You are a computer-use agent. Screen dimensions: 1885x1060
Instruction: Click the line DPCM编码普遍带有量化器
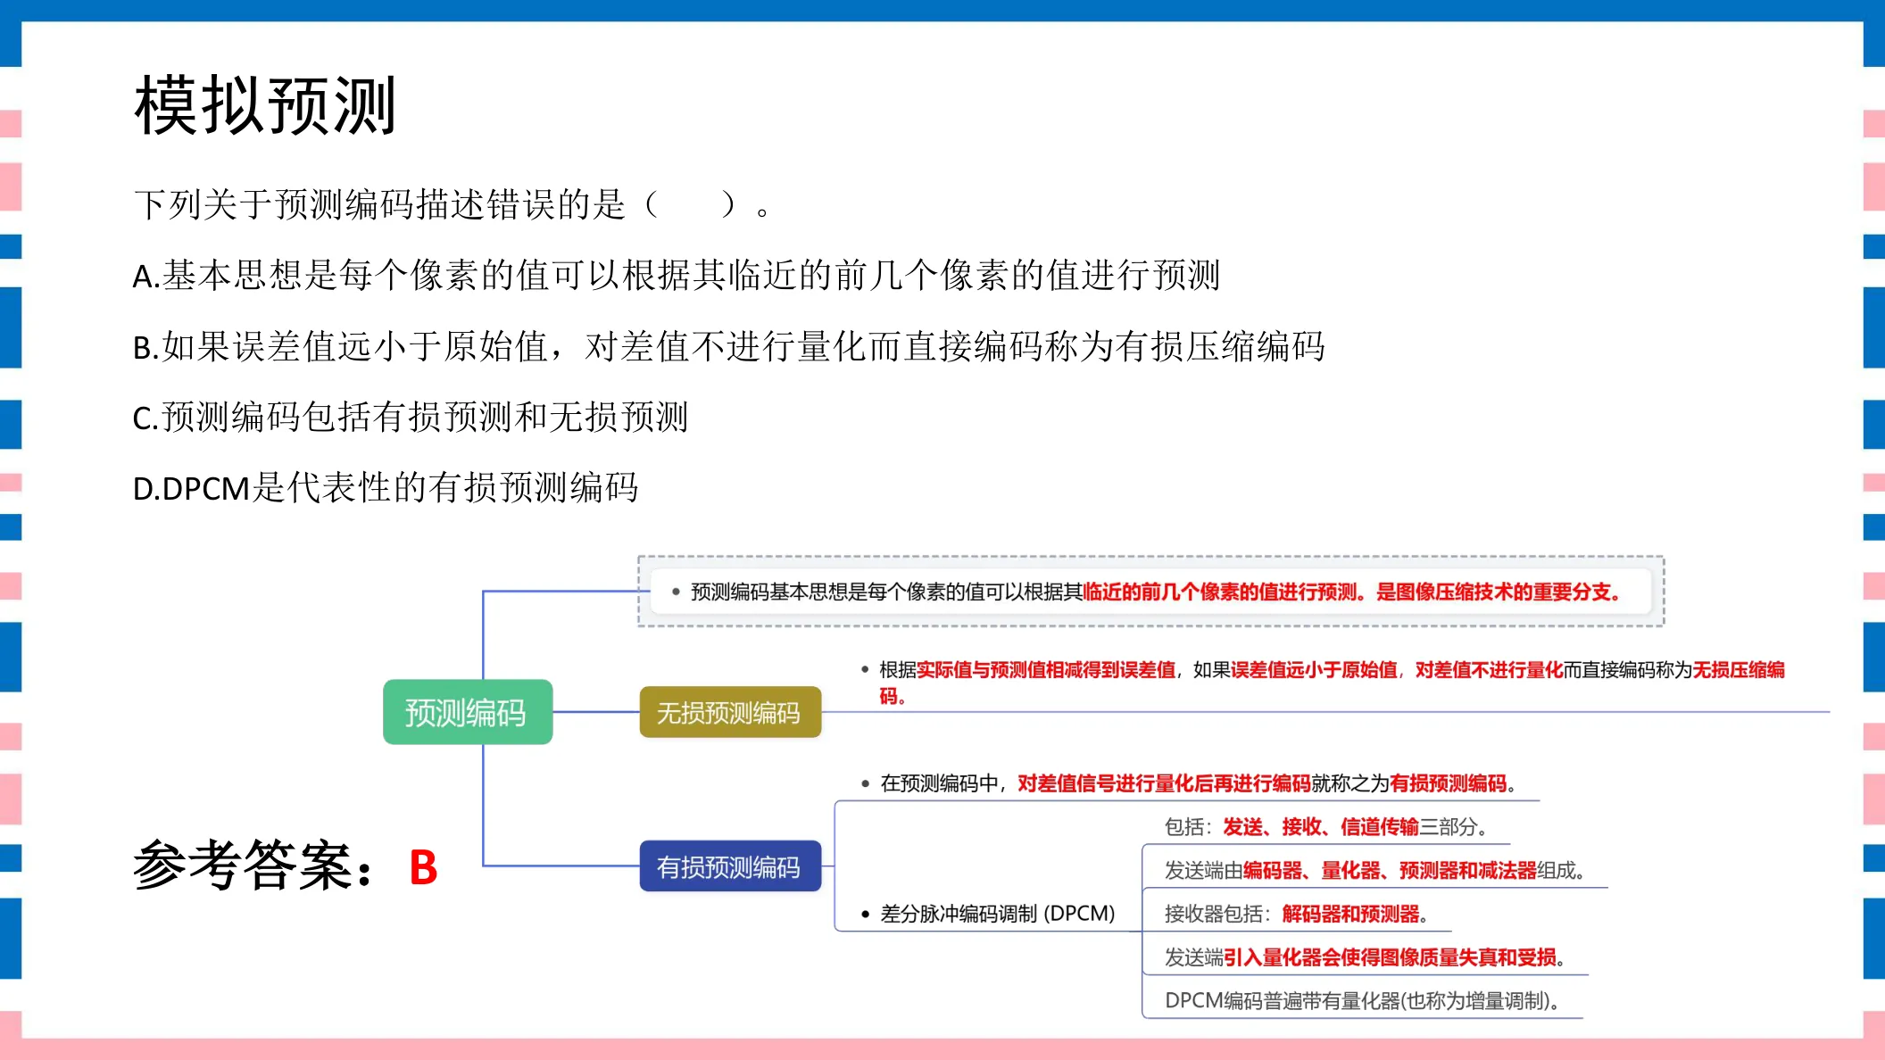pyautogui.click(x=1362, y=1001)
